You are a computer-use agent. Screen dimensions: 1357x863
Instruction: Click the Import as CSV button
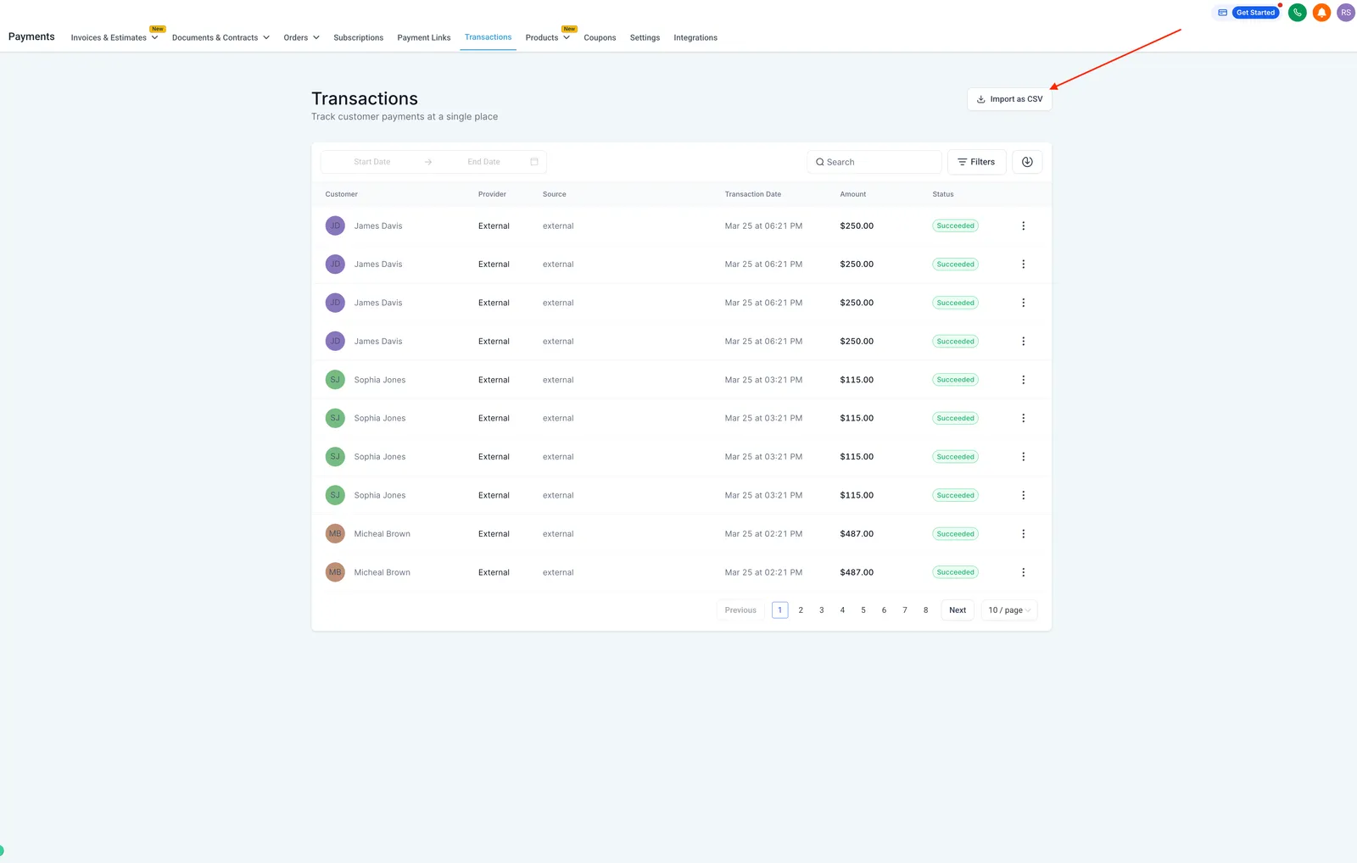[x=1009, y=99]
